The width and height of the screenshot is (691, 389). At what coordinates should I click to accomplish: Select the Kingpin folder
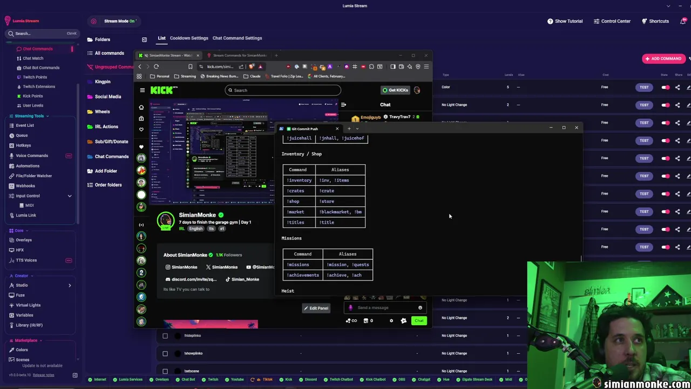(x=103, y=82)
